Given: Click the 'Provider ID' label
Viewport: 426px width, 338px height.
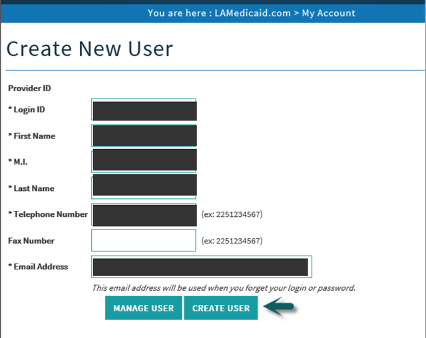Looking at the screenshot, I should (29, 88).
